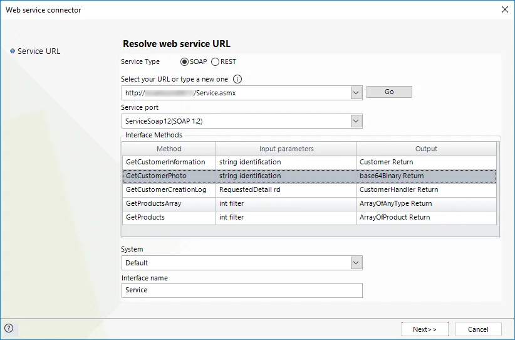Click the Method column header
Image resolution: width=515 pixels, height=340 pixels.
tap(169, 149)
